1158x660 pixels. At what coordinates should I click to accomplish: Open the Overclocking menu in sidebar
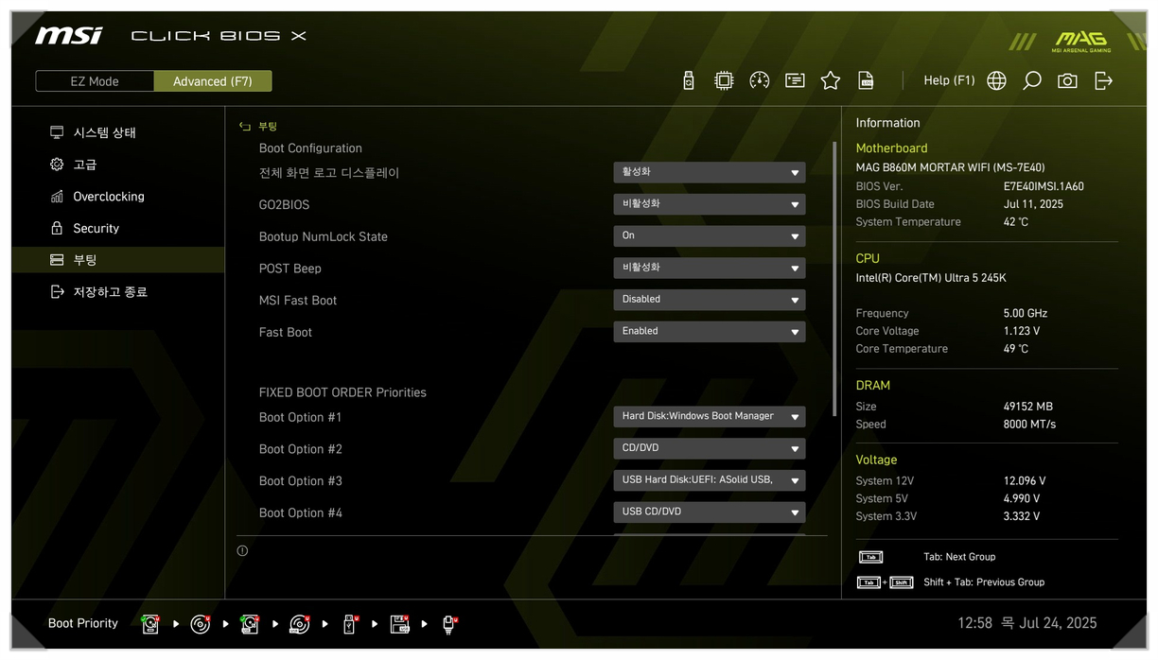click(108, 197)
